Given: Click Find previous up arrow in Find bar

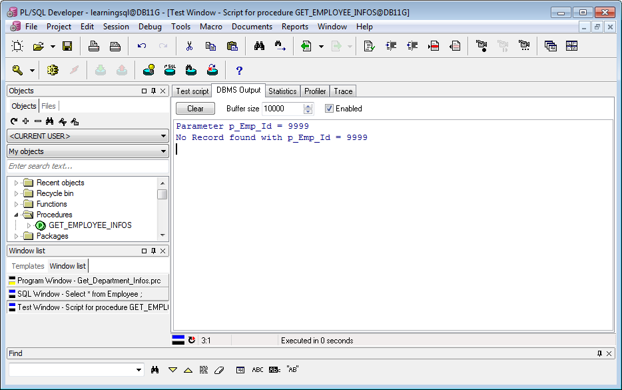Looking at the screenshot, I should point(188,370).
